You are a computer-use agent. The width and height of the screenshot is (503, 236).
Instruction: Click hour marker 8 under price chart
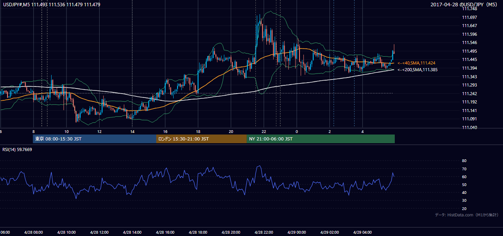(33, 131)
